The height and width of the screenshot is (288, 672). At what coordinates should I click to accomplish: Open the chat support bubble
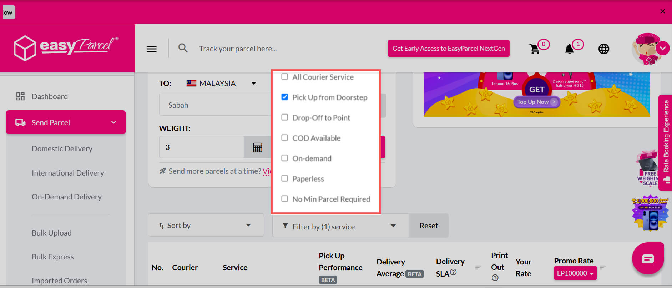click(x=648, y=258)
